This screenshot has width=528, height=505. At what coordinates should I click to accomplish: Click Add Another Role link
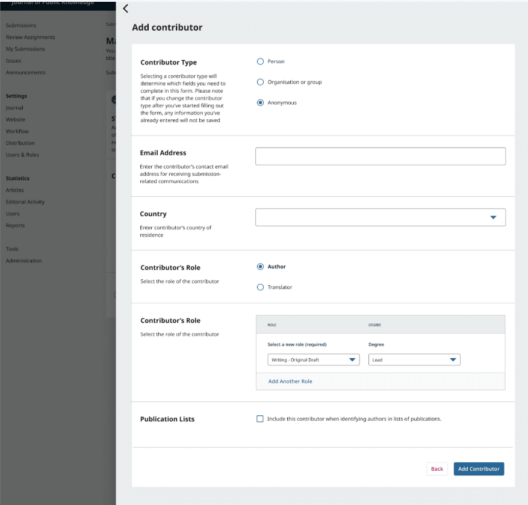click(290, 381)
